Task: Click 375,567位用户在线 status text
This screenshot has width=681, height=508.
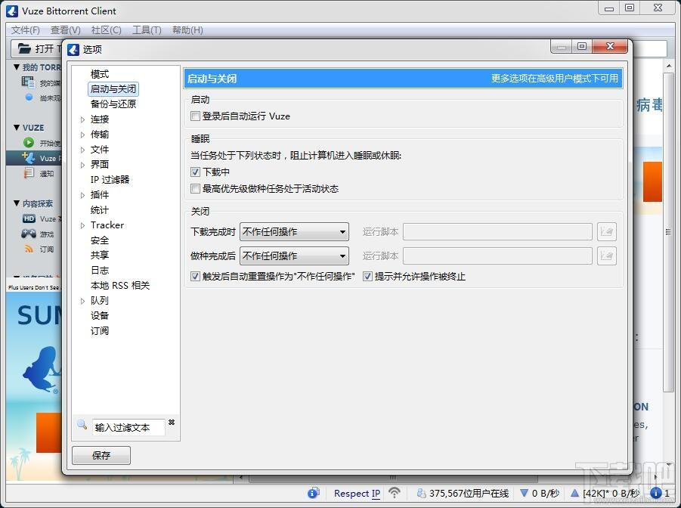Action: pos(469,493)
